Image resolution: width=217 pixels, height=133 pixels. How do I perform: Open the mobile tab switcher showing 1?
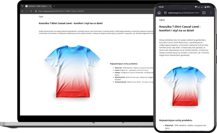coord(204,13)
